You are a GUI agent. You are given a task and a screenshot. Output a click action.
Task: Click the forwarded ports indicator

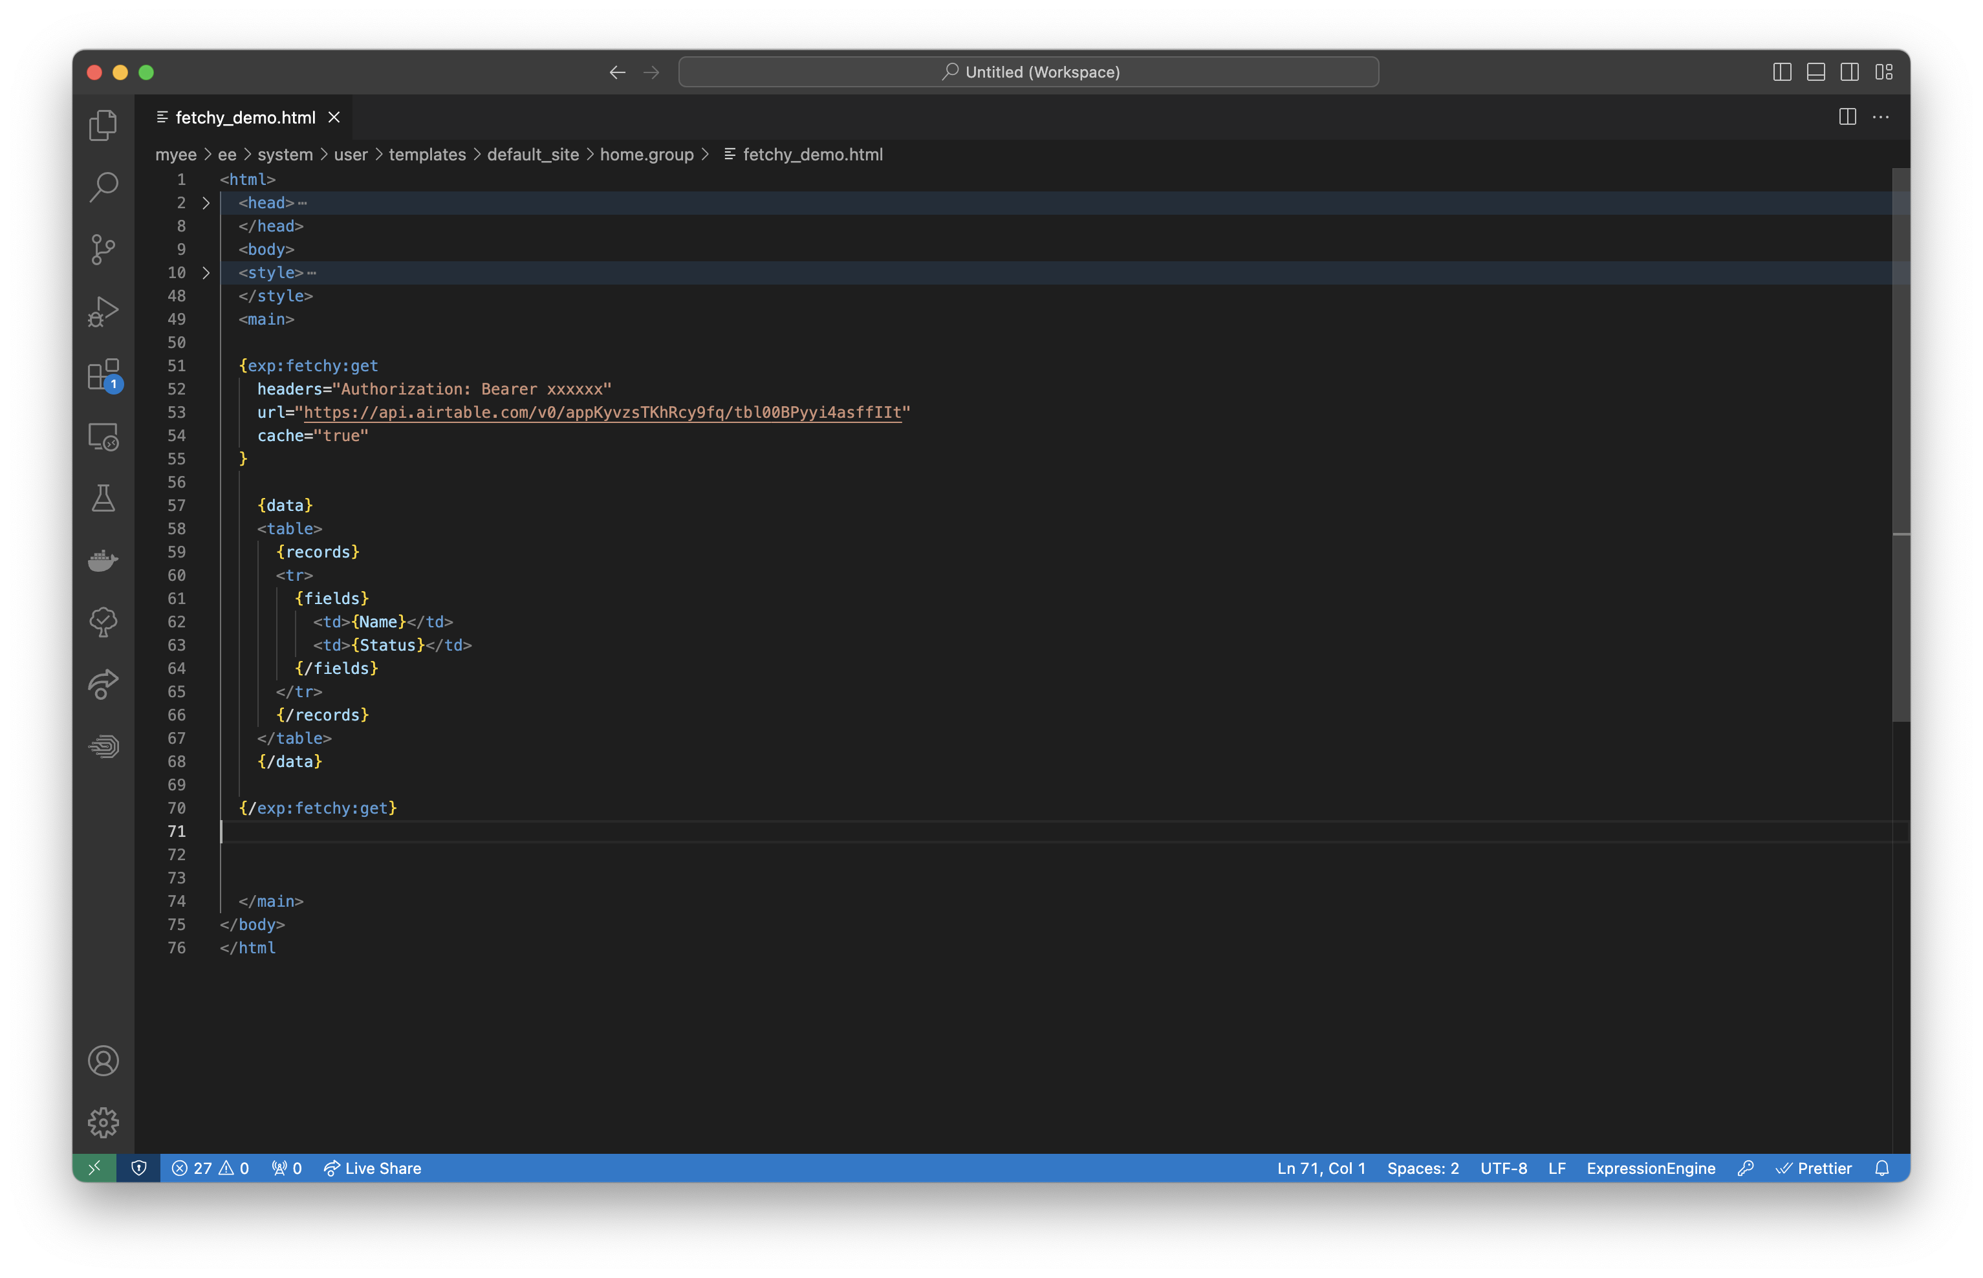tap(287, 1169)
